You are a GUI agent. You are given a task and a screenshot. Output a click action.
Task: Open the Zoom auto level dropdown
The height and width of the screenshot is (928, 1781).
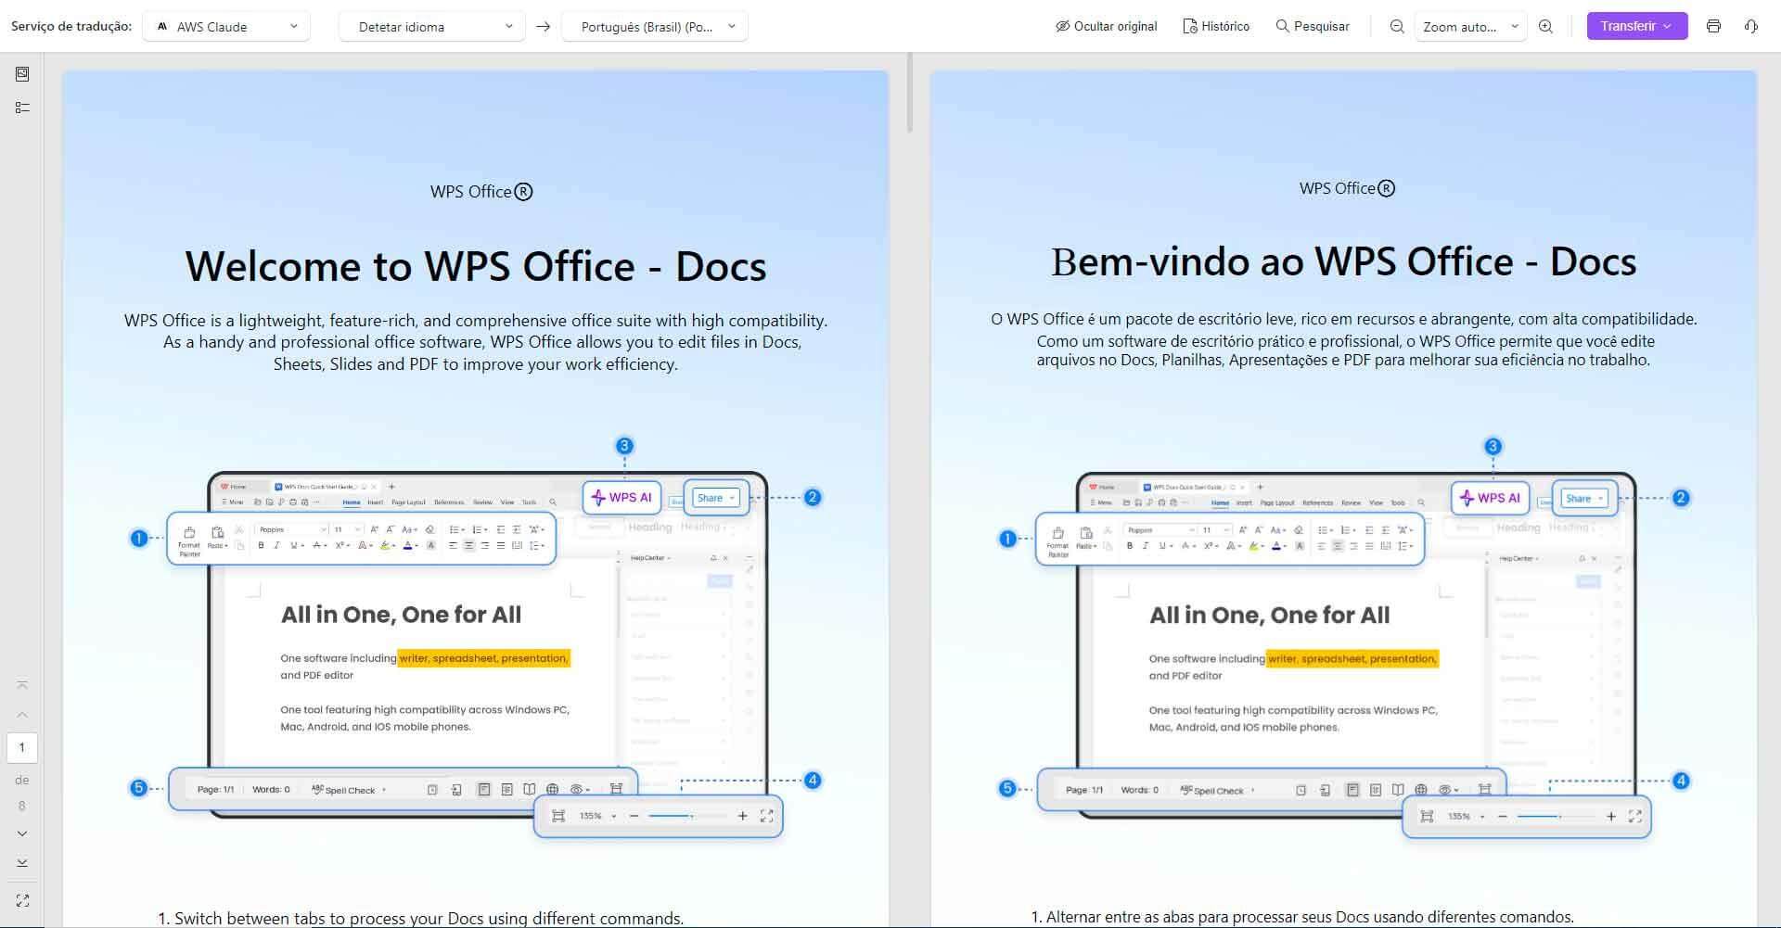(1471, 26)
